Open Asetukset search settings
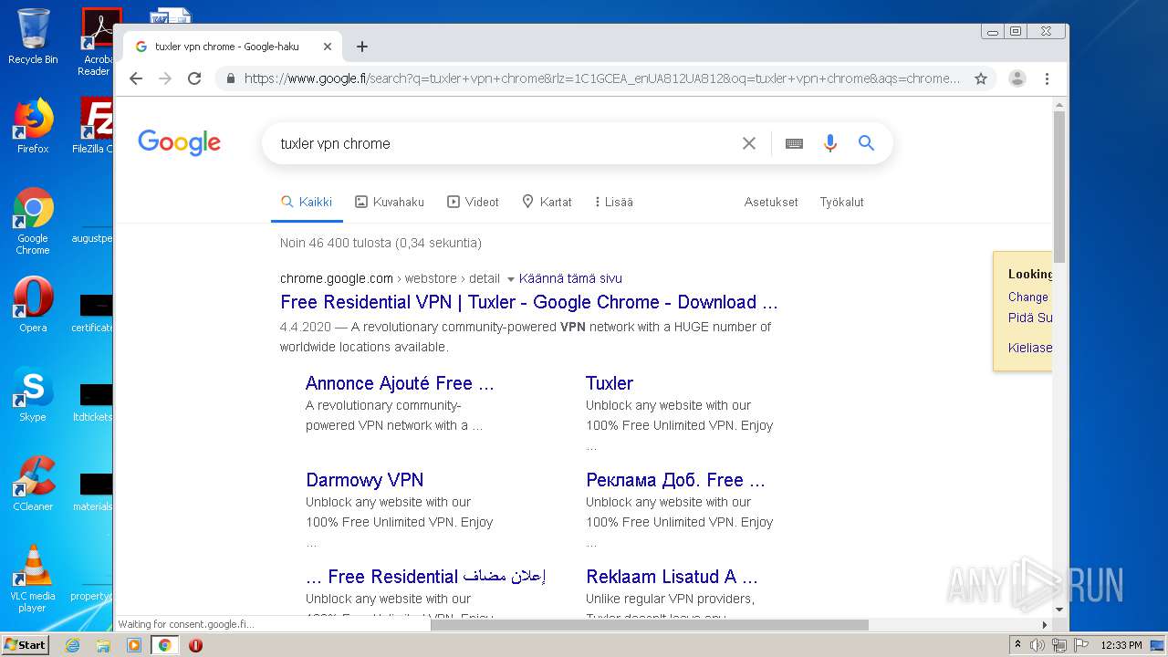1168x657 pixels. [x=771, y=202]
